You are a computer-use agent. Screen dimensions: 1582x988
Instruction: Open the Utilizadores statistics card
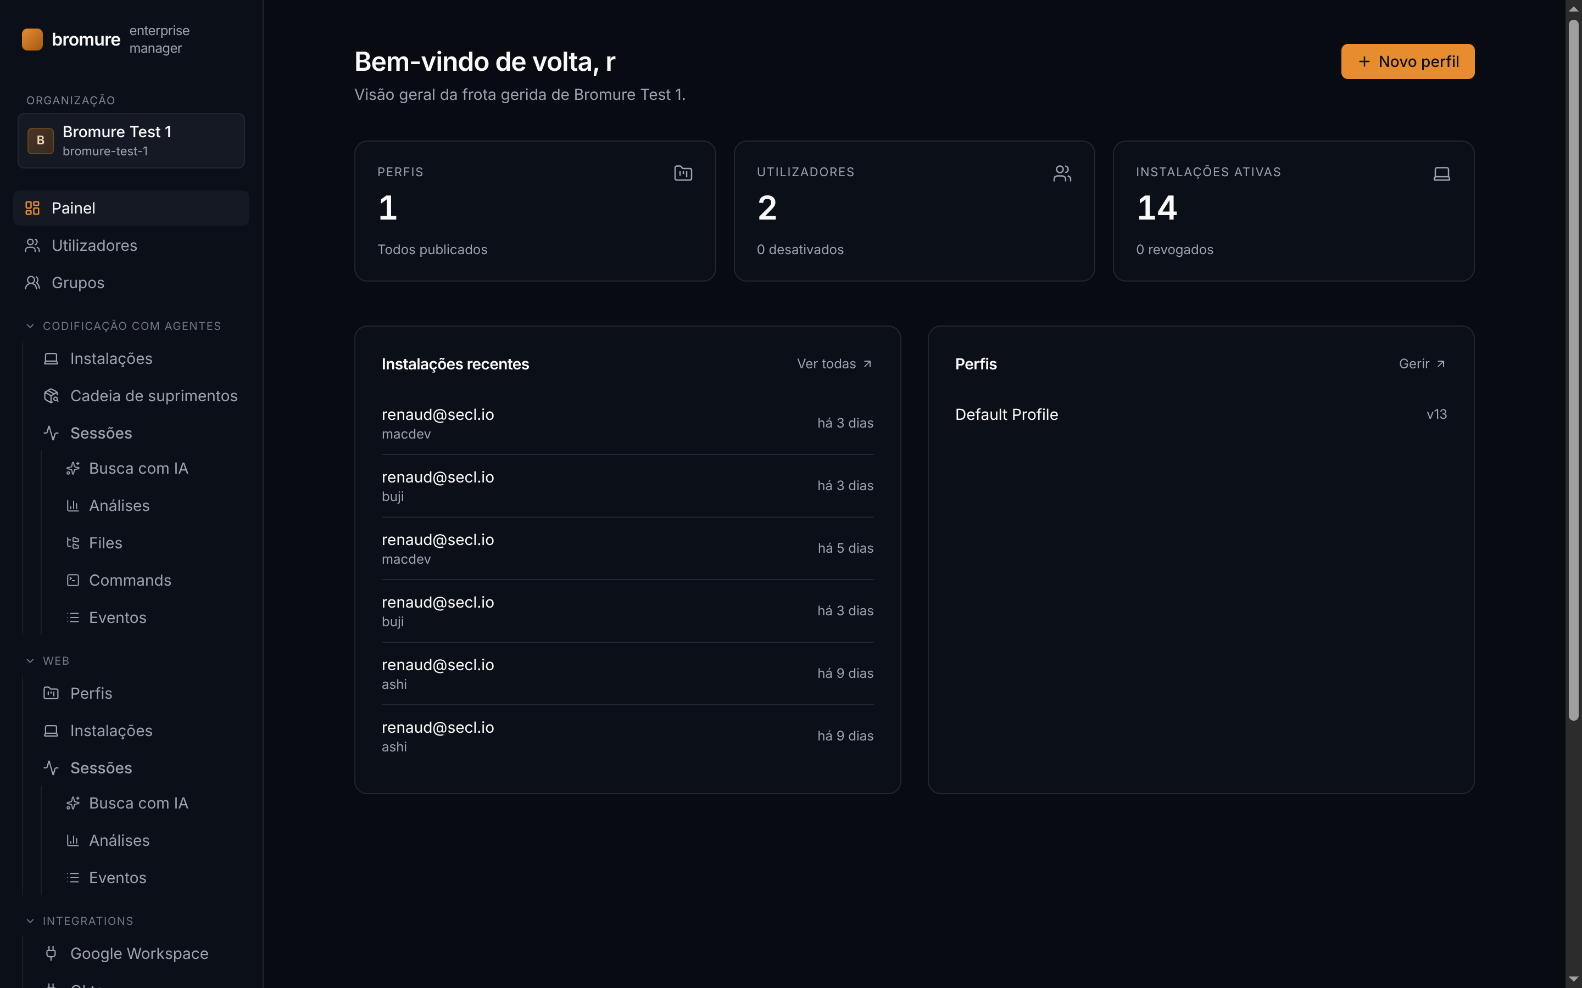(914, 211)
